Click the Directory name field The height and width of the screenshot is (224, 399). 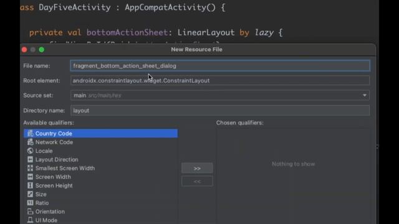click(220, 111)
